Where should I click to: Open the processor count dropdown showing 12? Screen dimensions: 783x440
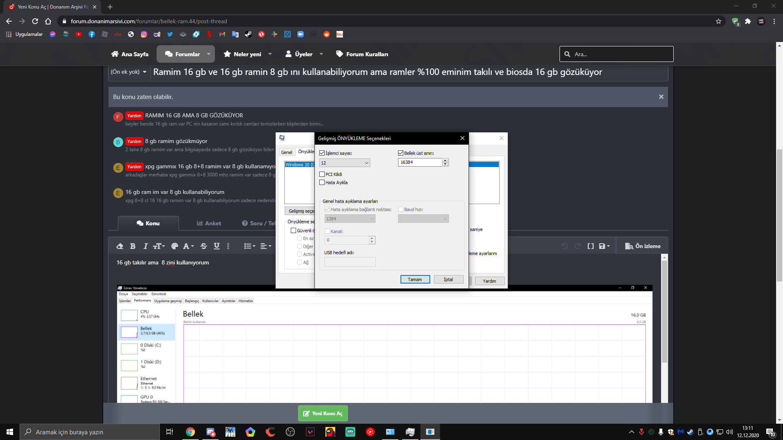345,163
